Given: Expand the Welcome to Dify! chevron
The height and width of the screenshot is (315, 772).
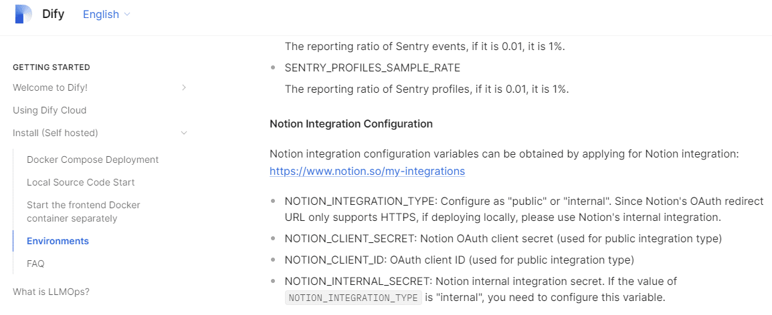Looking at the screenshot, I should click(x=184, y=87).
